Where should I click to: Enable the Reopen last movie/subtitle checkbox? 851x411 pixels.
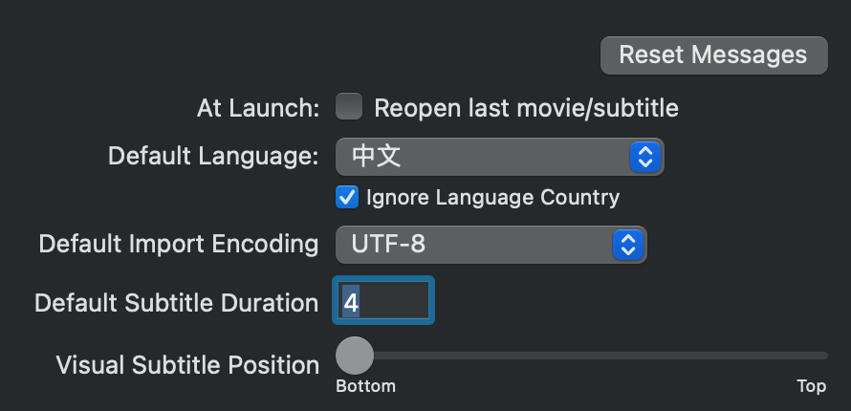(x=349, y=107)
